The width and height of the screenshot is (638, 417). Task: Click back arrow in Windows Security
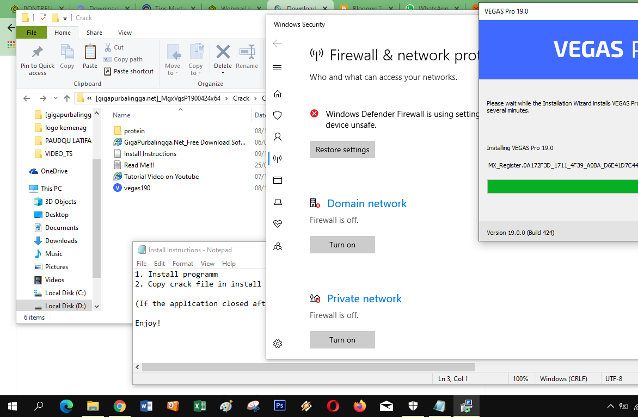pyautogui.click(x=278, y=43)
